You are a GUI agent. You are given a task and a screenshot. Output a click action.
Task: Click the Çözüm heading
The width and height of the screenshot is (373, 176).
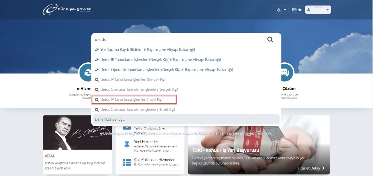(x=289, y=89)
